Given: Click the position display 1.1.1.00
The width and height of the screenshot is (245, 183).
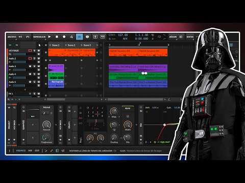Looking at the screenshot, I should pyautogui.click(x=141, y=35).
